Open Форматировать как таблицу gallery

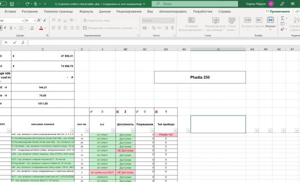[215, 24]
